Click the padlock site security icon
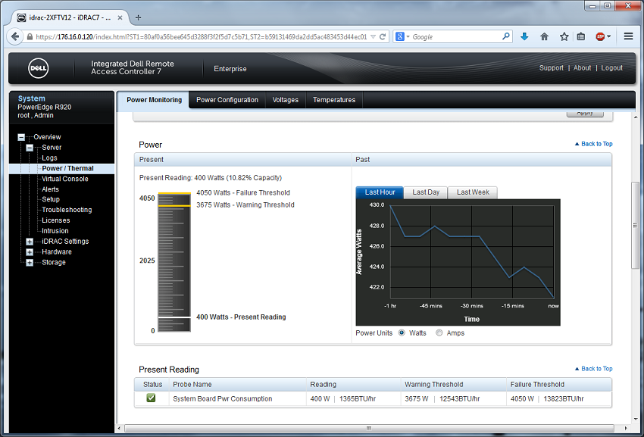The width and height of the screenshot is (644, 437). click(30, 36)
